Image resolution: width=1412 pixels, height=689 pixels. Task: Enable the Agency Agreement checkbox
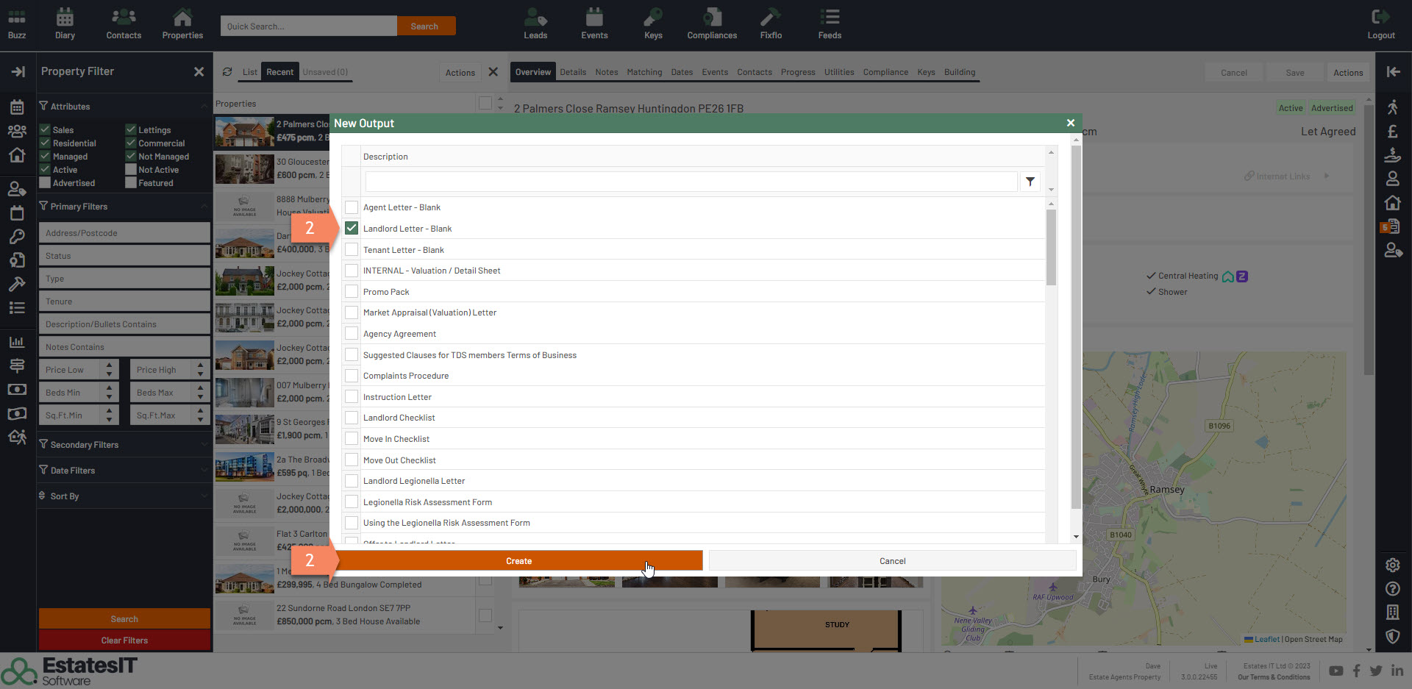[352, 334]
